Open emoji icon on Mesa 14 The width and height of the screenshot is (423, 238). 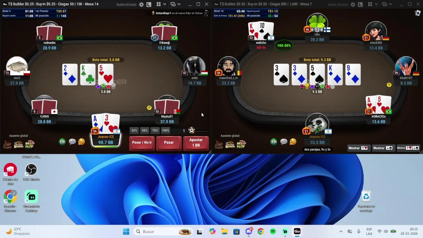point(81,142)
